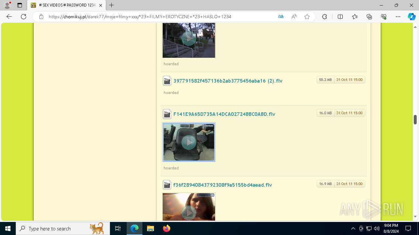419x235 pixels.
Task: Open Task View on the taskbar
Action: [118, 228]
